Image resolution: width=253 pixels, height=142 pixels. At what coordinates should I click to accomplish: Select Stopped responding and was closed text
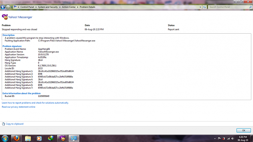point(19,30)
